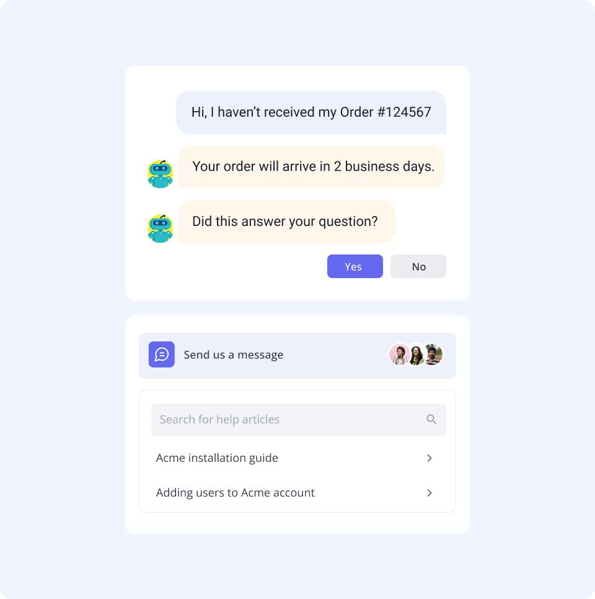Click the chevron next to Acme installation guide
Viewport: 595px width, 599px height.
point(429,458)
